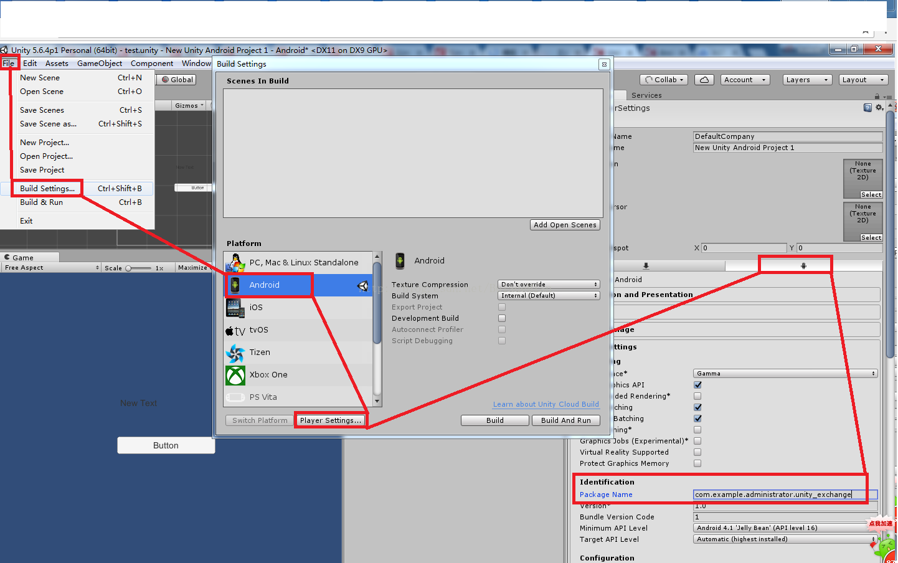This screenshot has width=898, height=563.
Task: Click the inspector help book icon
Action: click(867, 108)
